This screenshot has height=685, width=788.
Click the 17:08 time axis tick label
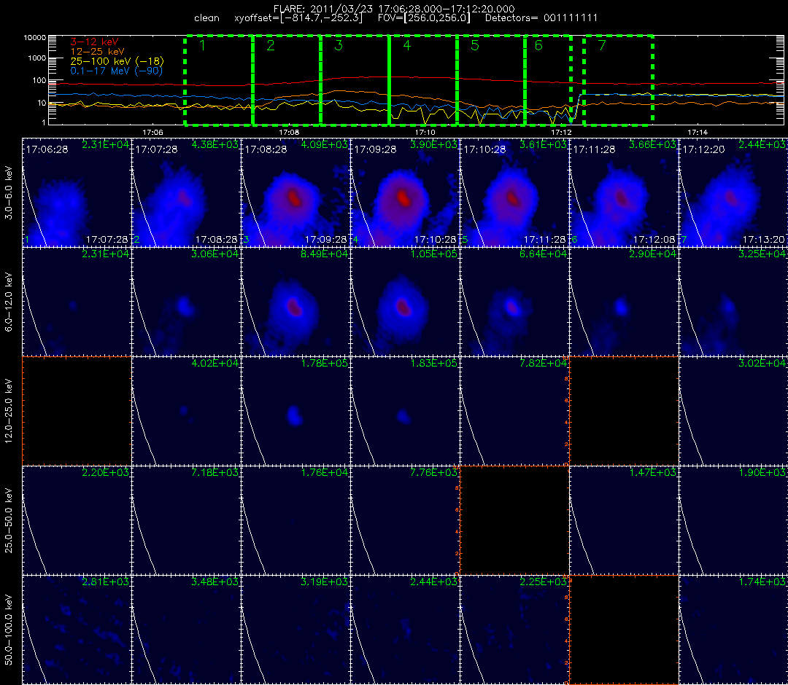[288, 132]
